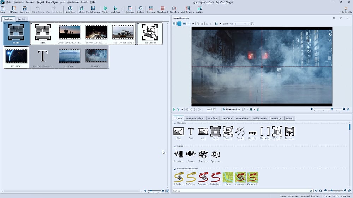Toggle the eye icon beside the search field
The width and height of the screenshot is (353, 198).
pos(316,191)
